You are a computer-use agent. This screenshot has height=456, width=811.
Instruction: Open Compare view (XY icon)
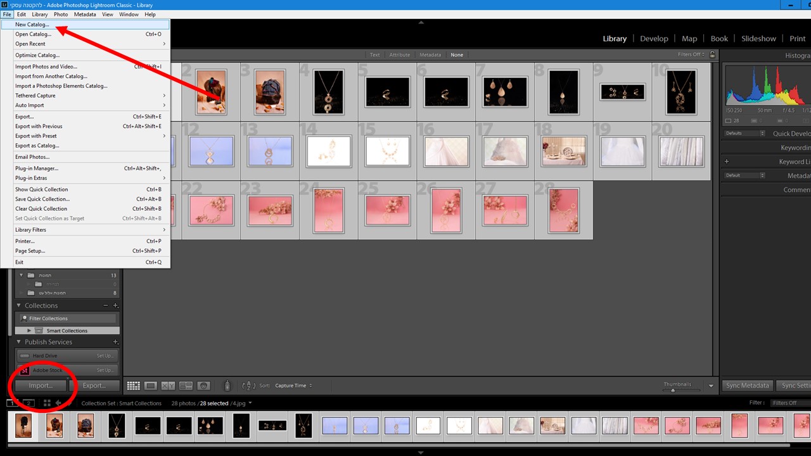(x=168, y=386)
